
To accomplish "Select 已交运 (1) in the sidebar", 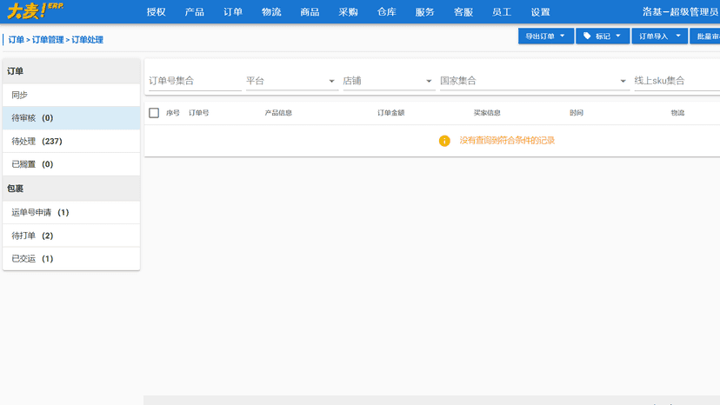I will coord(71,258).
